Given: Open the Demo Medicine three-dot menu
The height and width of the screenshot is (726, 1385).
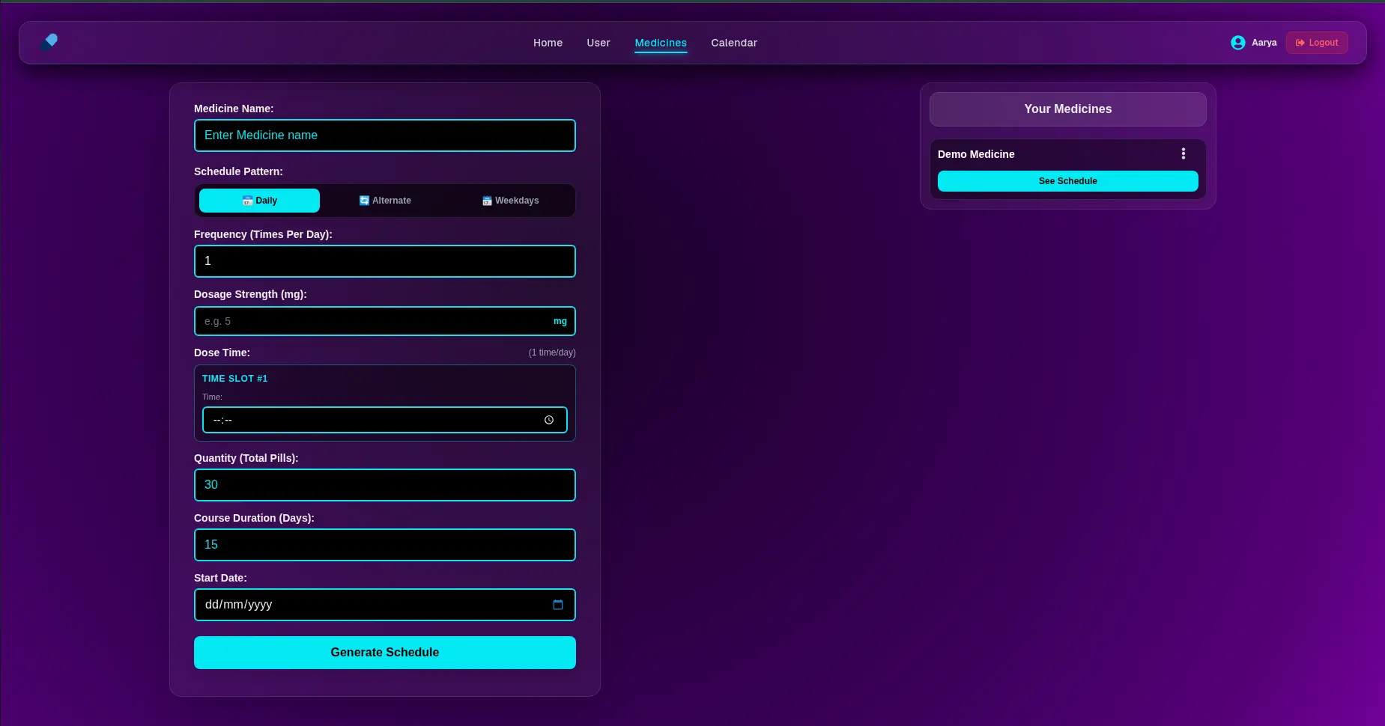Looking at the screenshot, I should coord(1184,153).
